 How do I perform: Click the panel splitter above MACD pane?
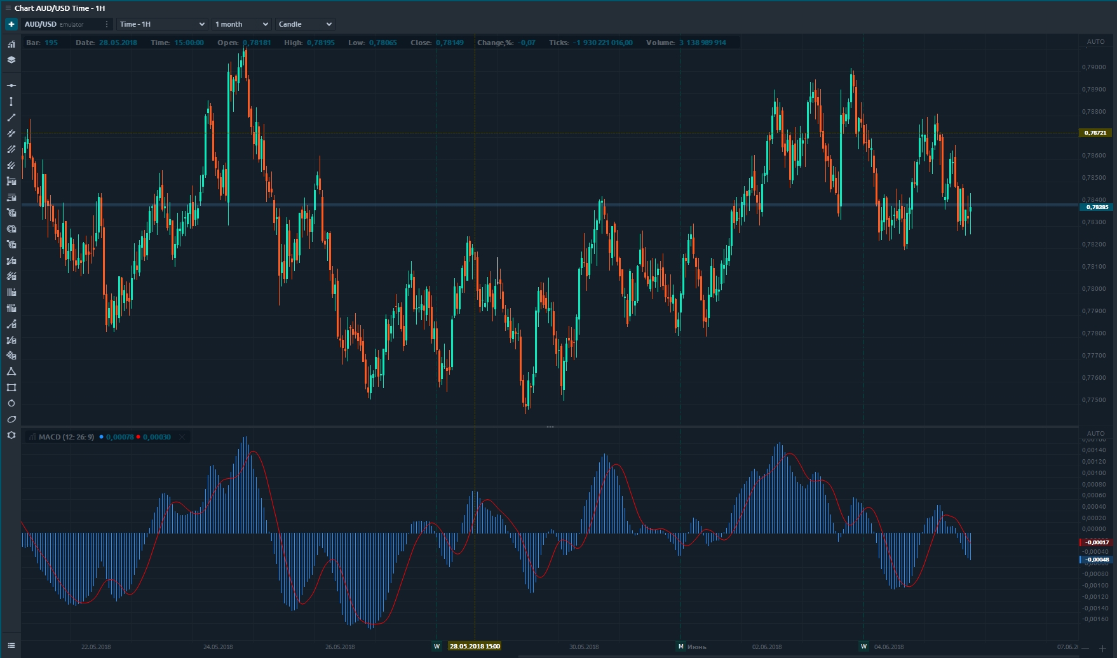pyautogui.click(x=550, y=427)
